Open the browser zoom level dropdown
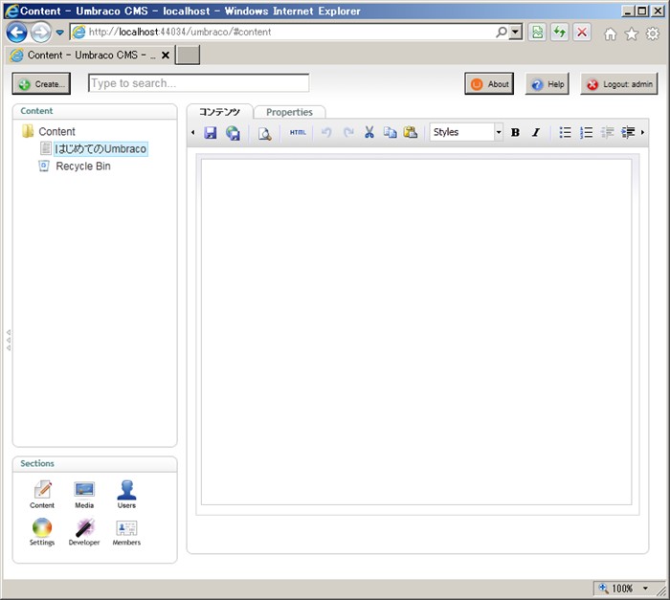670x600 pixels. point(645,589)
